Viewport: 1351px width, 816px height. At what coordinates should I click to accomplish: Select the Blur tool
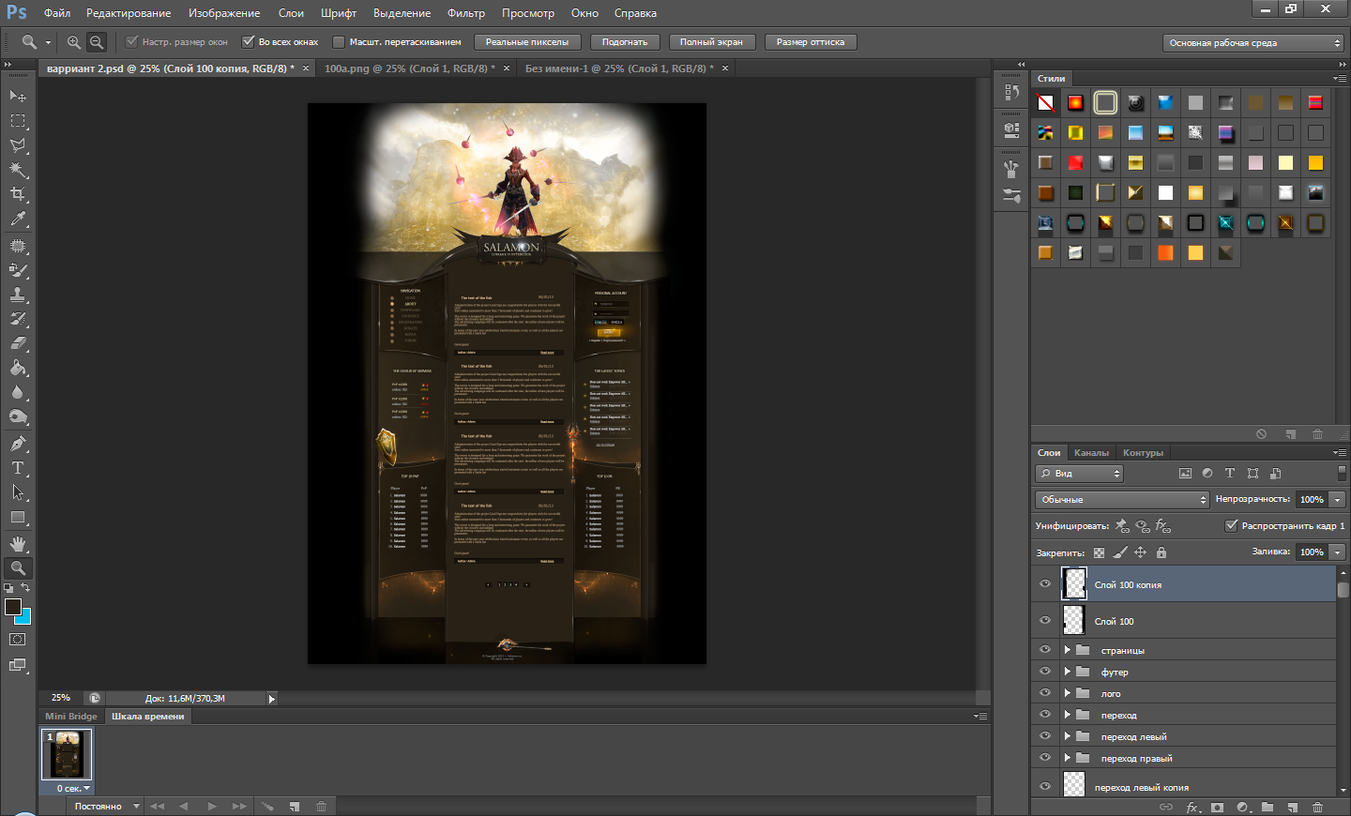point(18,392)
